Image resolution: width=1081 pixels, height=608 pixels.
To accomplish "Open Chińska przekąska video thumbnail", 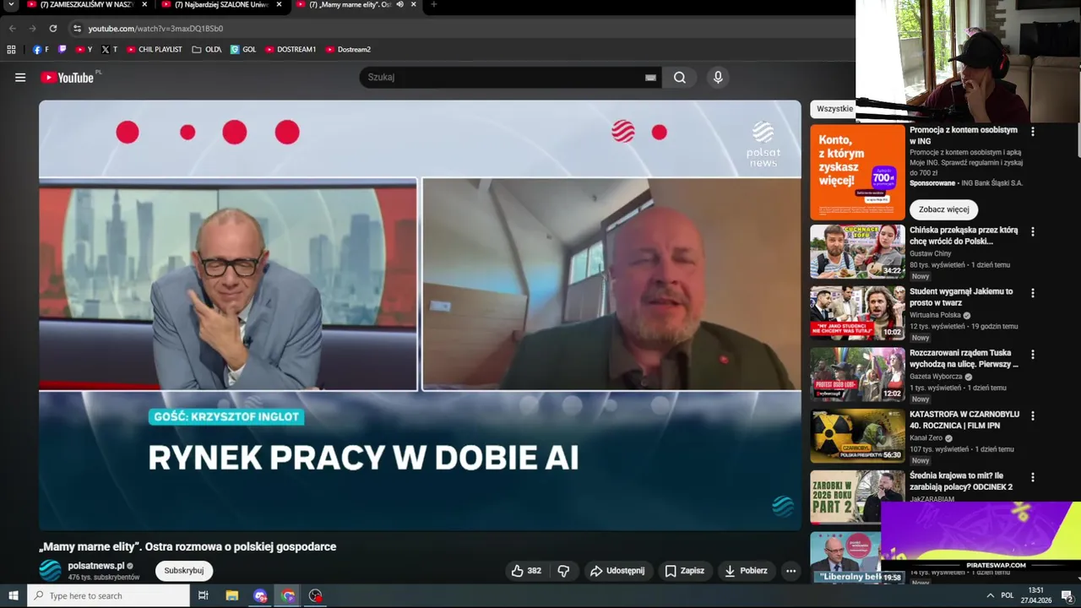I will (857, 251).
